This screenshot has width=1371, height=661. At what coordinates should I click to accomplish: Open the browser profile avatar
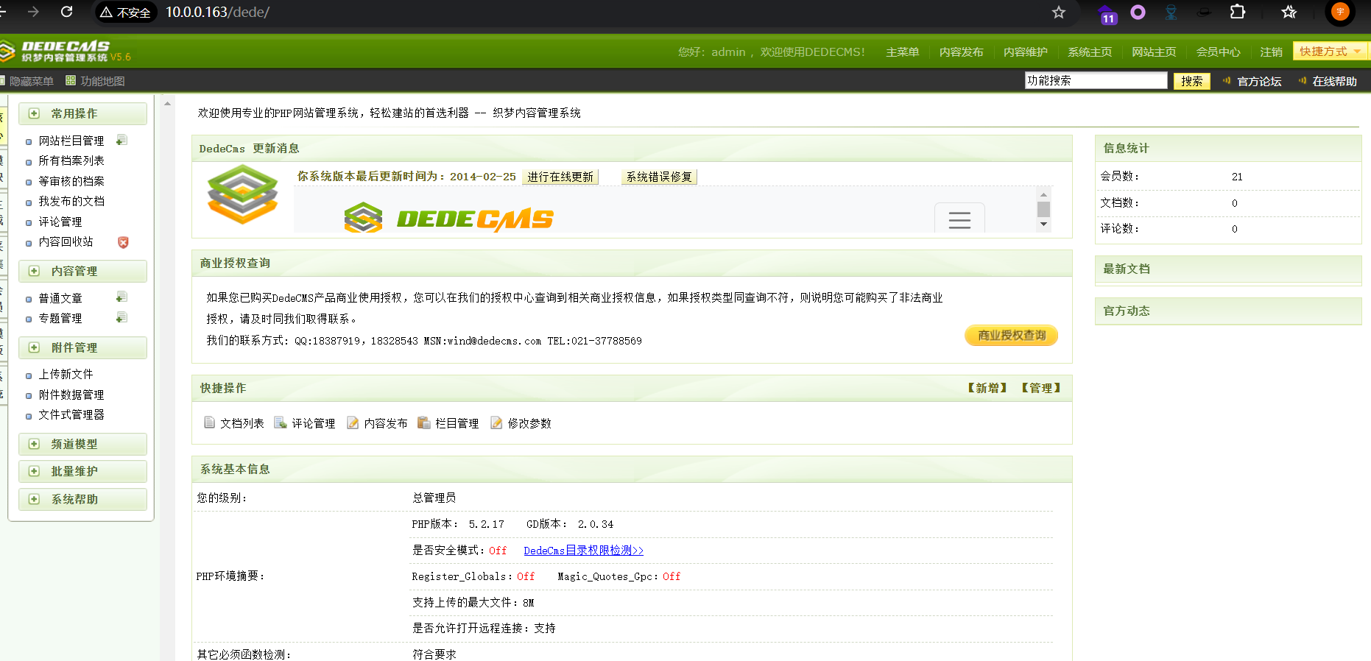coord(1340,12)
